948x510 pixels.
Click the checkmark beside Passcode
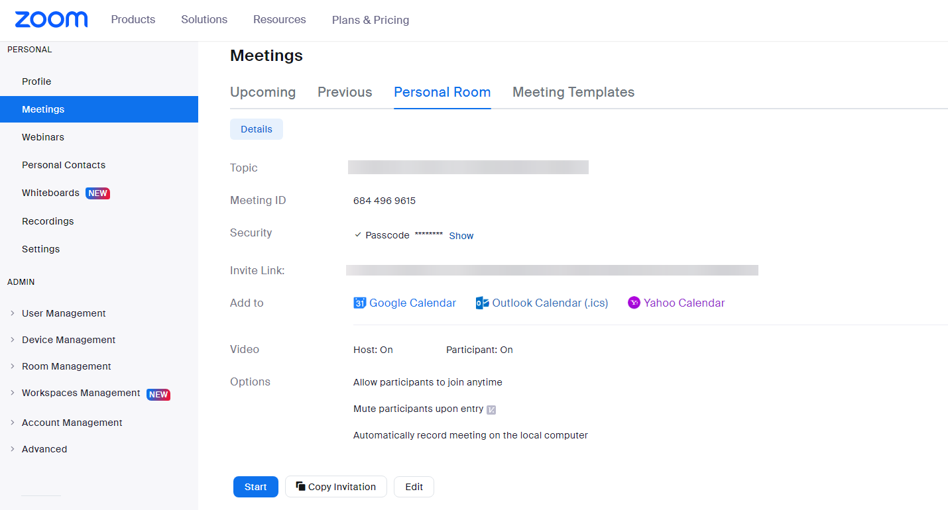click(x=358, y=235)
